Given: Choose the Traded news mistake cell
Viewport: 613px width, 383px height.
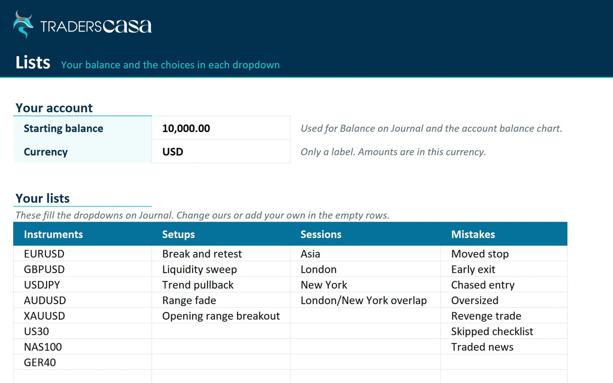Looking at the screenshot, I should [504, 347].
